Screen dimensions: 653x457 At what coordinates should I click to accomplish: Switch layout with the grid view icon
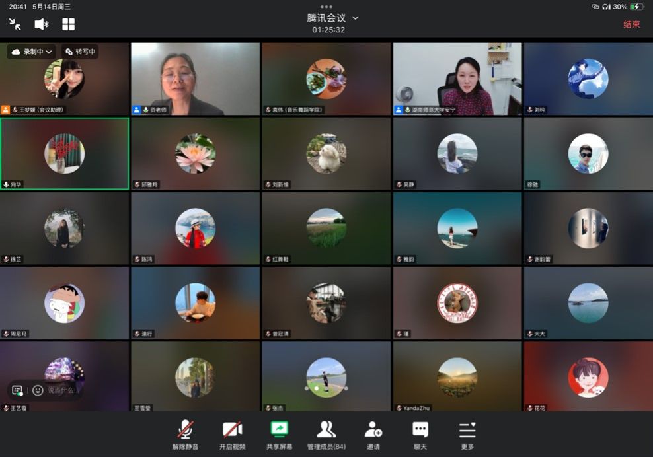[x=68, y=24]
